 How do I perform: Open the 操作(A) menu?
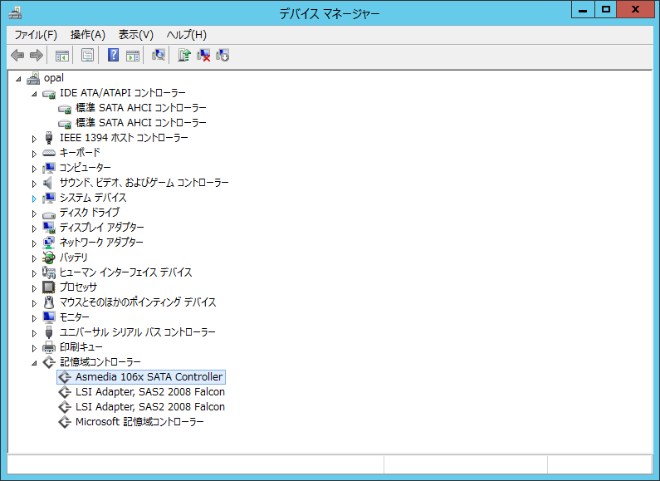click(87, 35)
